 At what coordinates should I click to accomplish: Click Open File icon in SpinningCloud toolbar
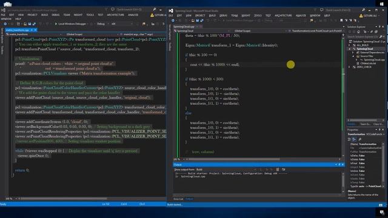tap(193, 21)
